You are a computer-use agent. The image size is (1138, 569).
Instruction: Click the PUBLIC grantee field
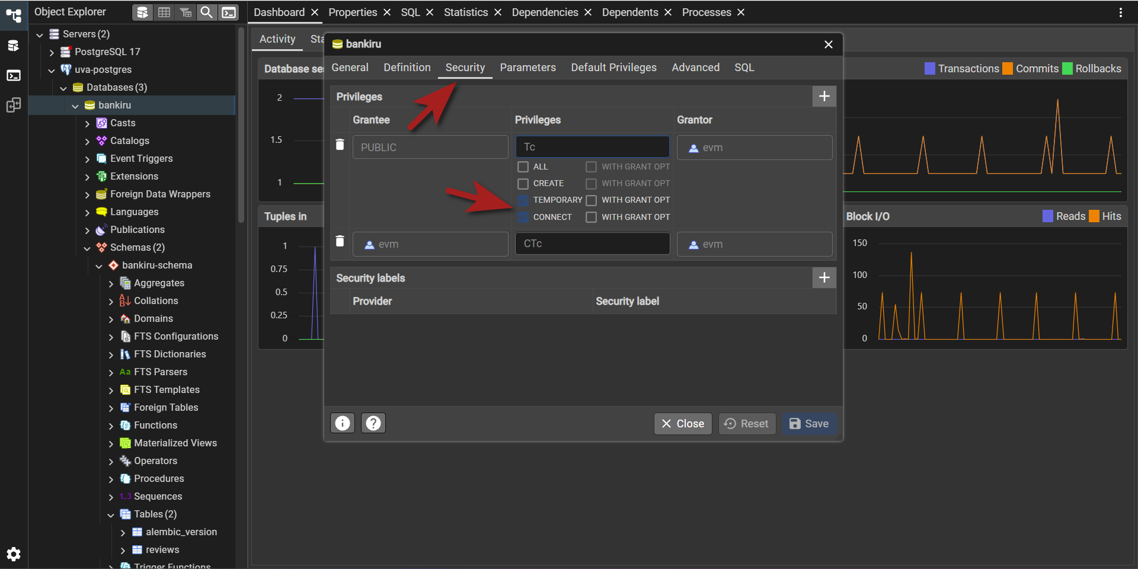430,147
